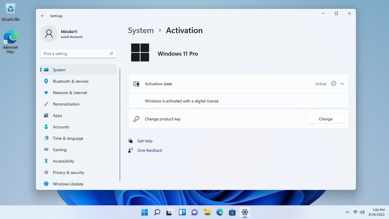
Task: Click the Change product key button
Action: click(x=325, y=119)
